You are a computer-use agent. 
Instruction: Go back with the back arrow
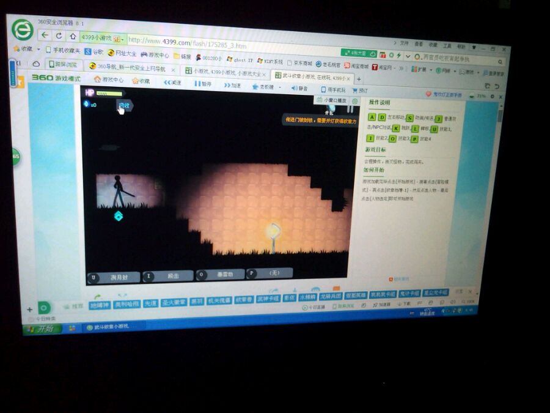[x=45, y=35]
